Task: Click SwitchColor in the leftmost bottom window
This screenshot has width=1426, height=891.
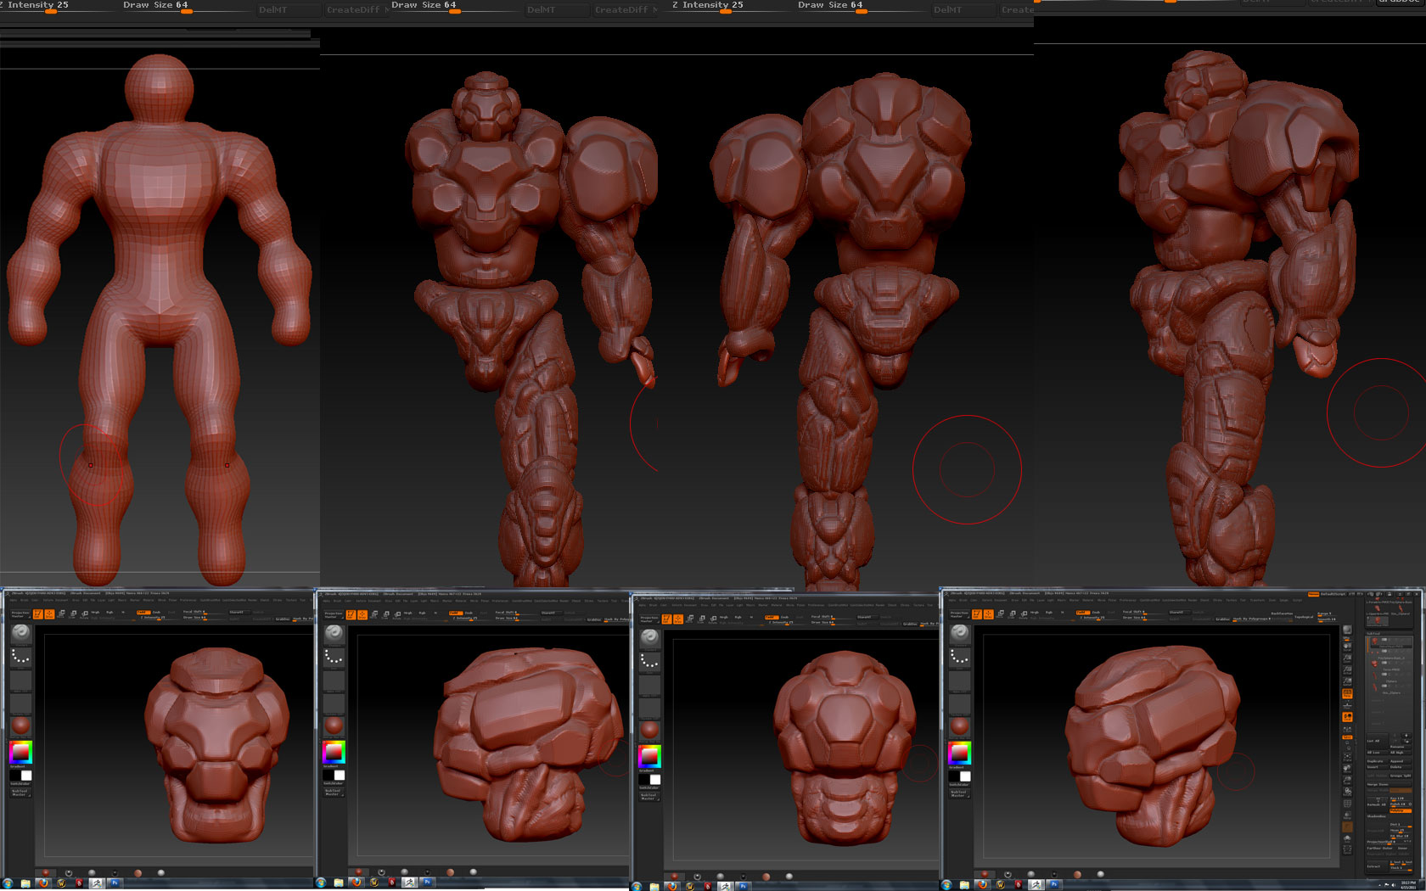Action: pyautogui.click(x=20, y=783)
